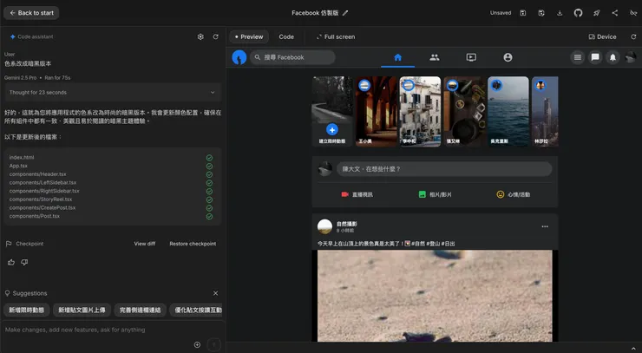Viewport: 642px width, 353px height.
Task: Switch to the Preview tab
Action: click(249, 36)
